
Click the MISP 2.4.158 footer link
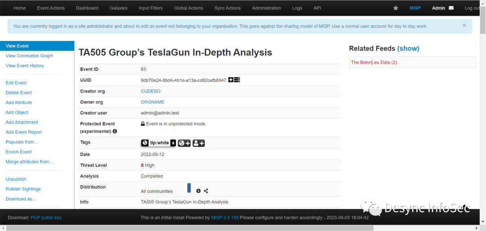point(225,218)
